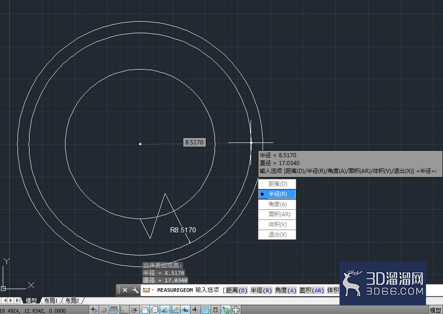Click the Annotation Monitor plus icon
The height and width of the screenshot is (314, 443).
click(236, 310)
